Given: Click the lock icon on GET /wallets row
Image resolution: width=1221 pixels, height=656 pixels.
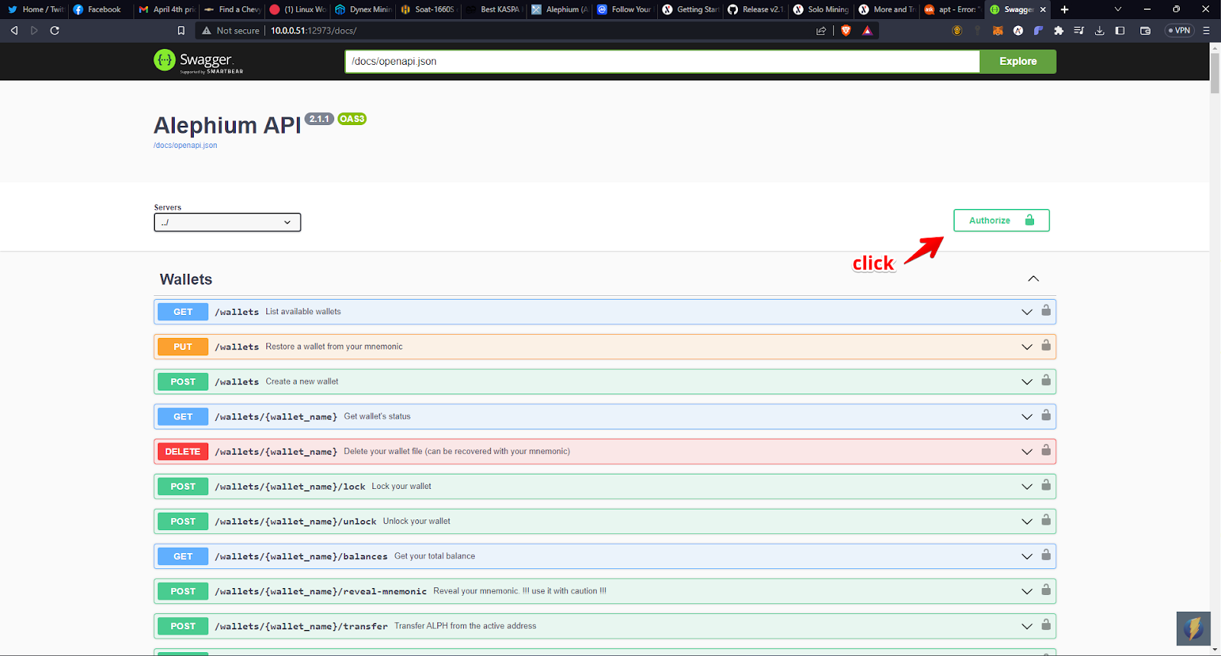Looking at the screenshot, I should 1046,310.
